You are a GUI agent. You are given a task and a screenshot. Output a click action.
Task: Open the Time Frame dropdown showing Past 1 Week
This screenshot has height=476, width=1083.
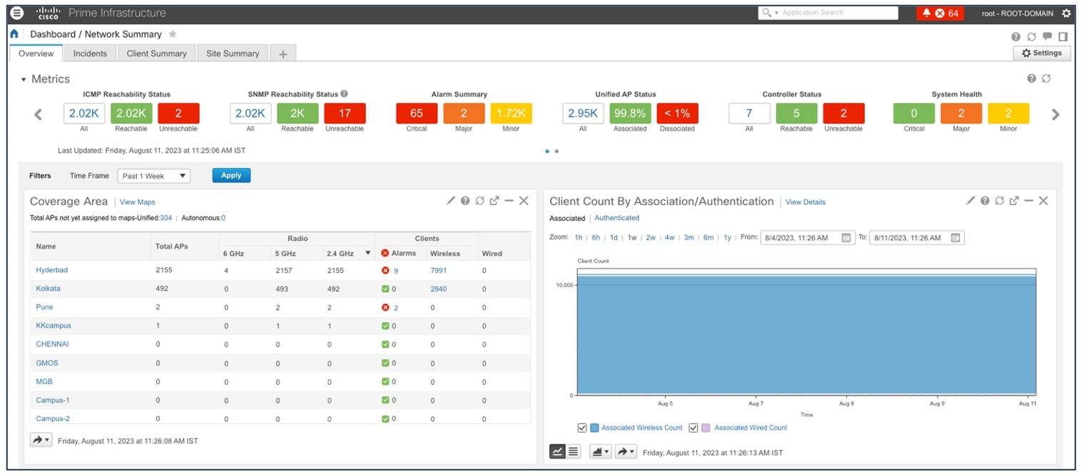pyautogui.click(x=154, y=176)
